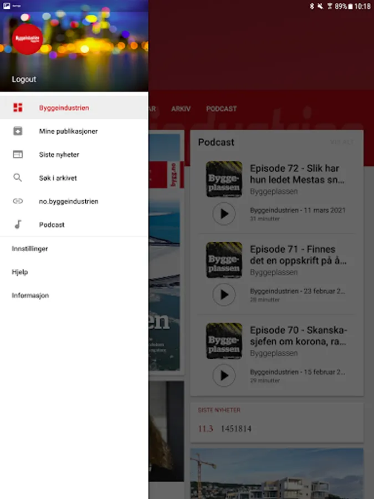Open the construction crane news image
The width and height of the screenshot is (374, 499).
(x=276, y=473)
